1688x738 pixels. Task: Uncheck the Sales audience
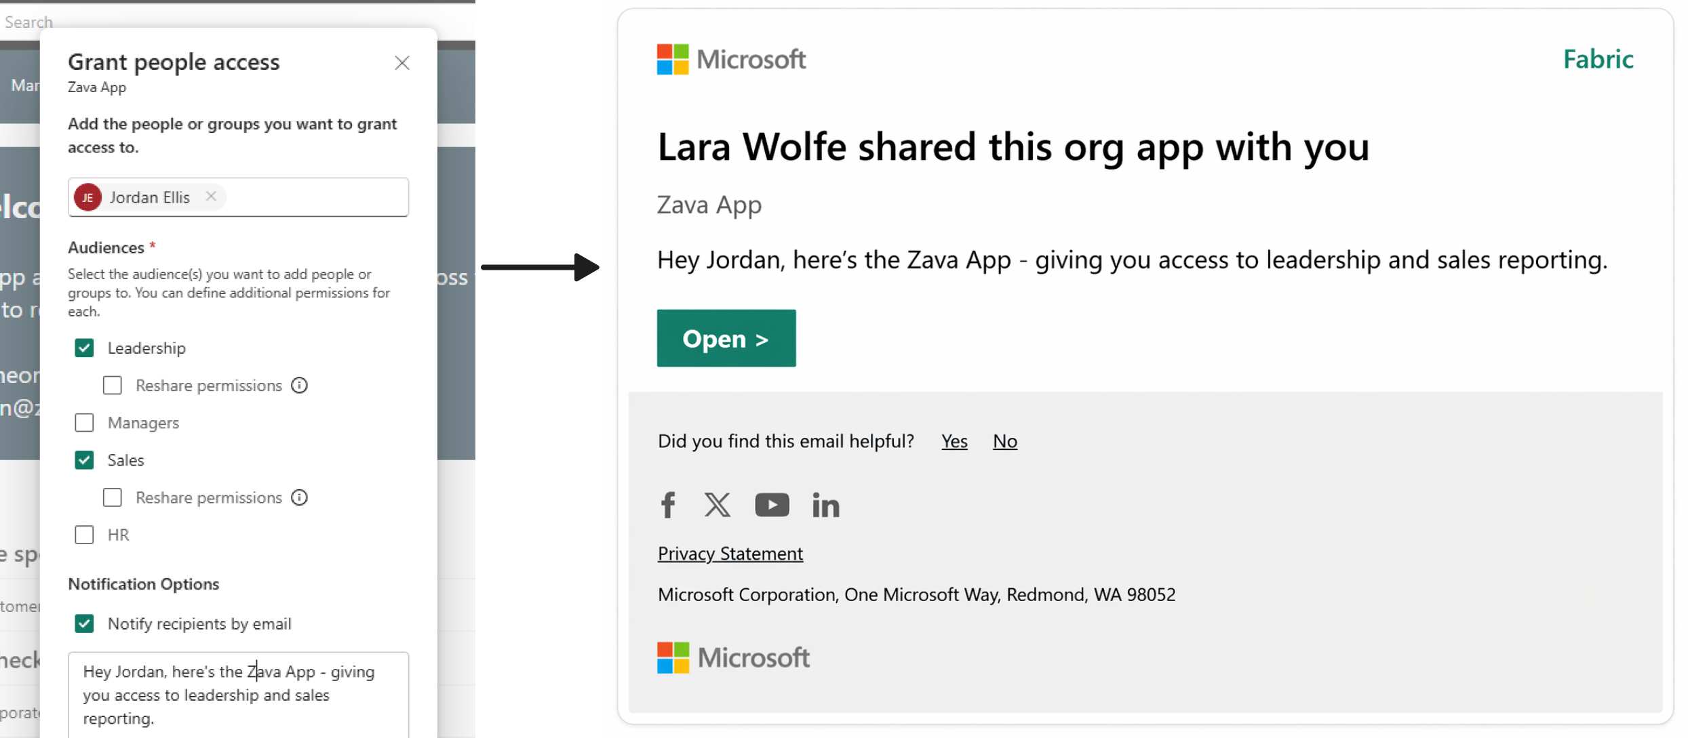click(84, 459)
